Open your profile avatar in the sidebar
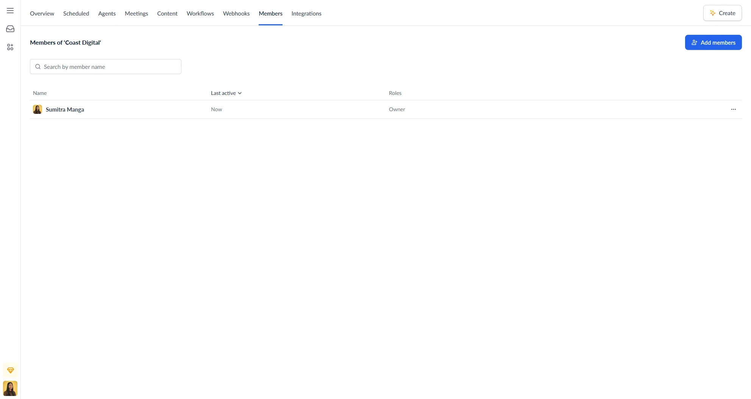Image resolution: width=751 pixels, height=399 pixels. [10, 388]
